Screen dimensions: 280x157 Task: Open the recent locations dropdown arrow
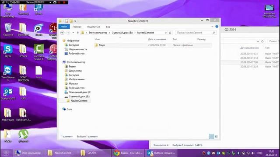[x=73, y=33]
